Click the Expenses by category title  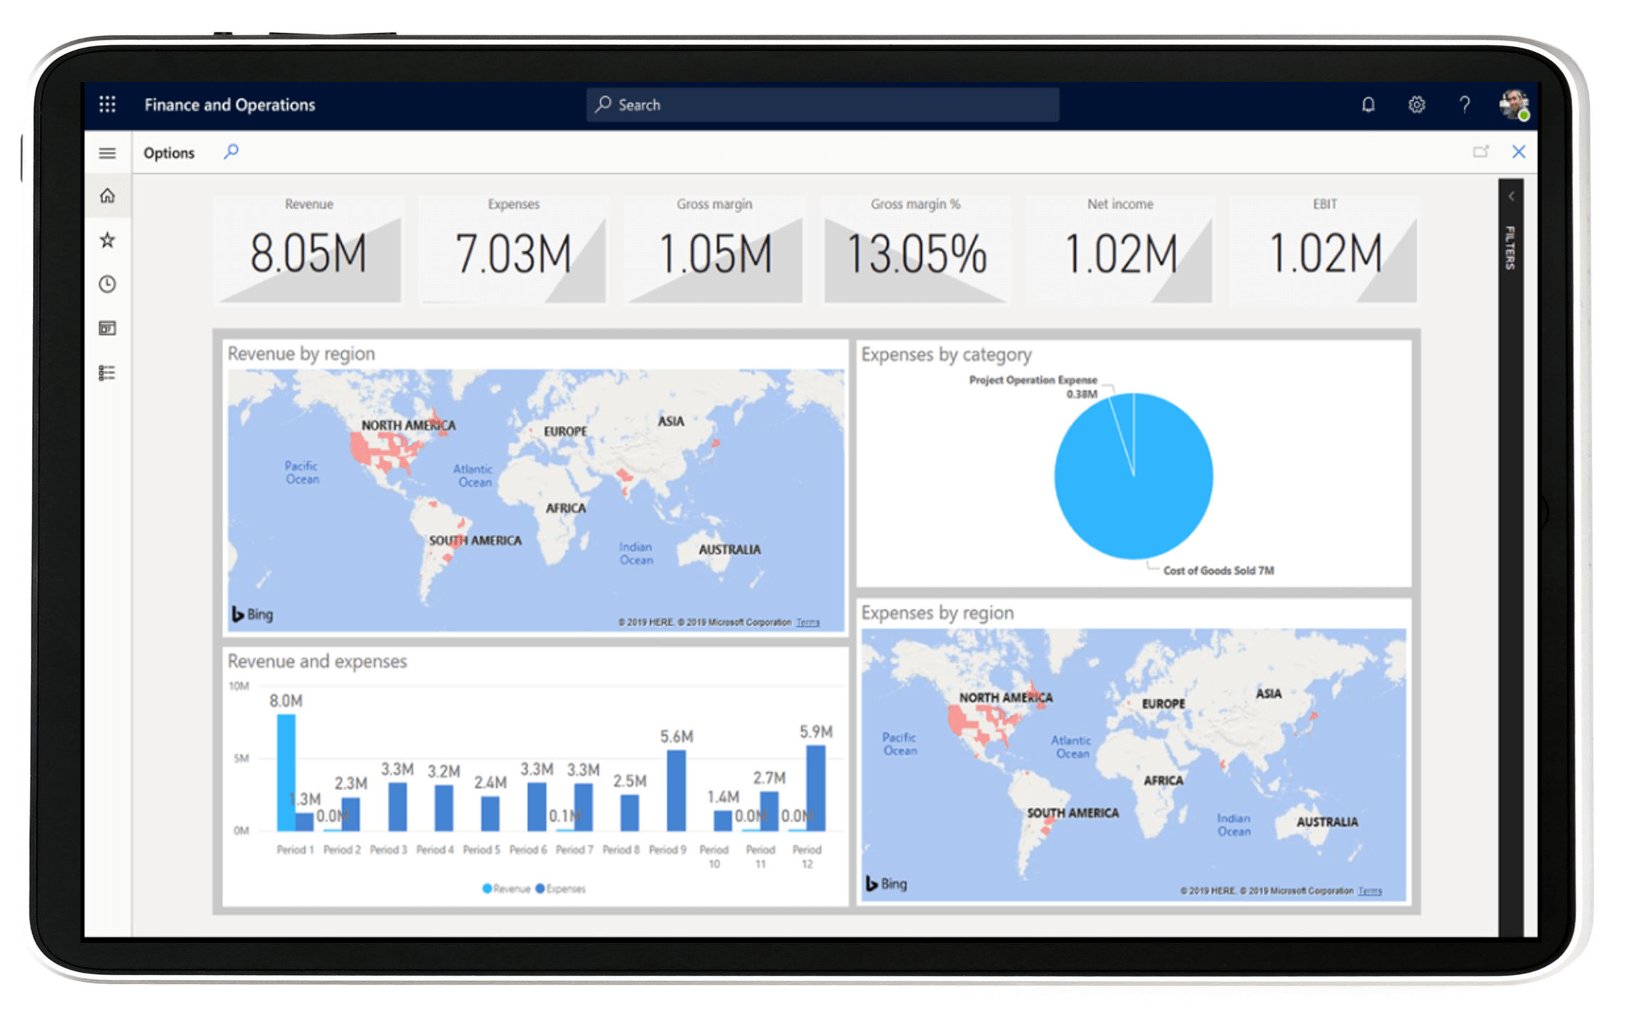[946, 354]
